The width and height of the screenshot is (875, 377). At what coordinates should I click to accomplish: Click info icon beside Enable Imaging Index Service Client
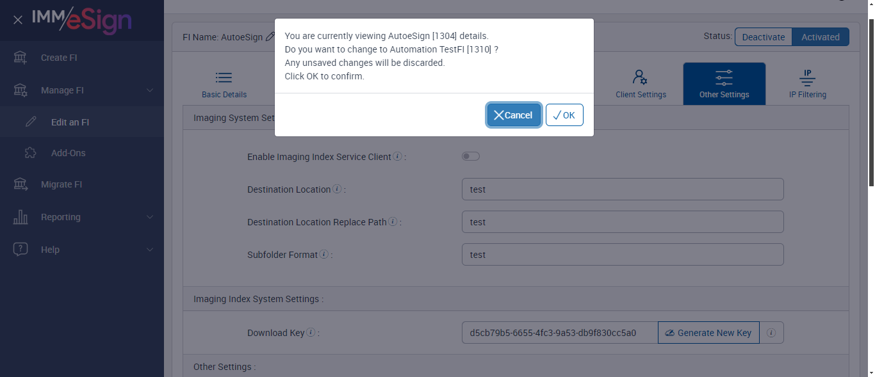[397, 157]
